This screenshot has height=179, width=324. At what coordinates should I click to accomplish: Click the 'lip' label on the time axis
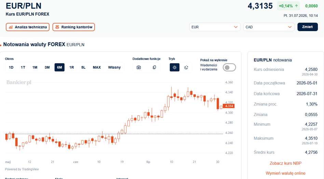click(x=148, y=162)
